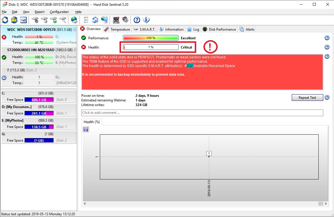The image size is (334, 217).
Task: Click the blue information bubble toolbar icon
Action: (146, 20)
